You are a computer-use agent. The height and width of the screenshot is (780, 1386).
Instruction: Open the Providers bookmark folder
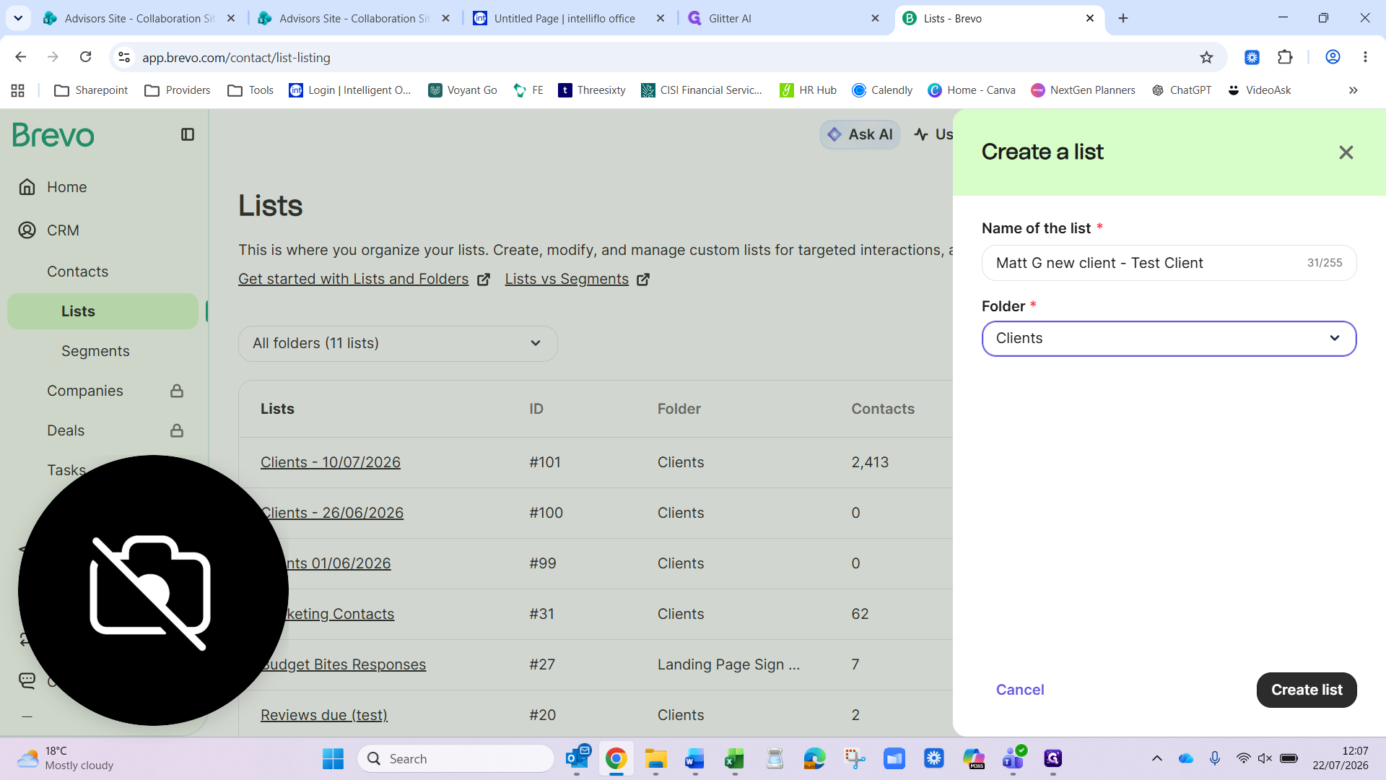pyautogui.click(x=178, y=90)
